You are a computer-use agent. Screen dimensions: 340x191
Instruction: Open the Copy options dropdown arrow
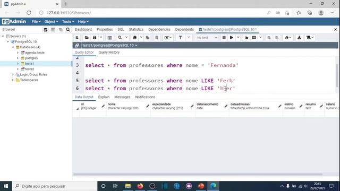[141, 38]
